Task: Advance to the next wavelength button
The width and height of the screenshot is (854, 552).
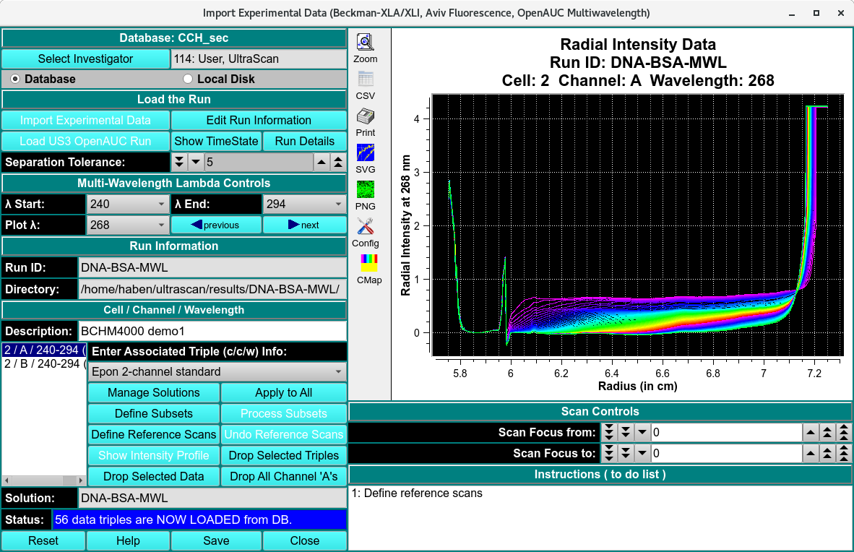Action: click(x=304, y=225)
